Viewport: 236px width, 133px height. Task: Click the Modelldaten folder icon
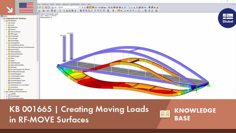click(7, 21)
